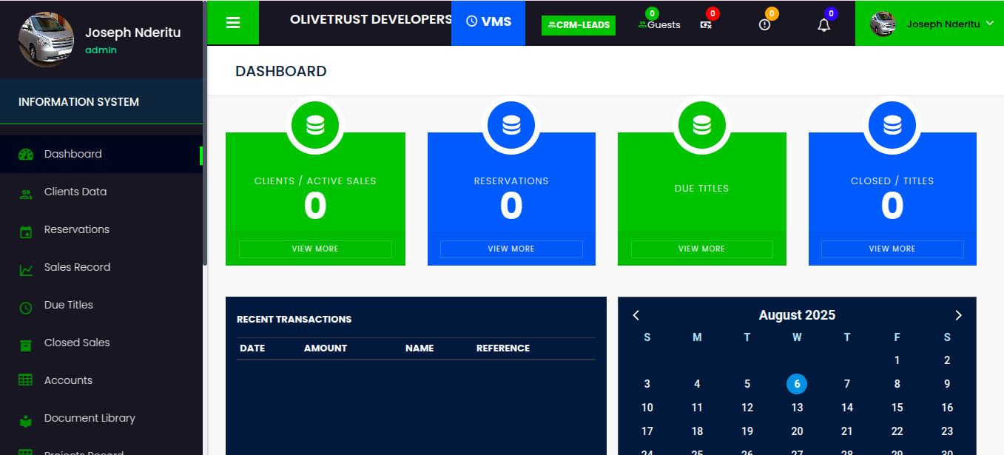Click VIEW MORE under Clients Active Sales

pyautogui.click(x=315, y=249)
